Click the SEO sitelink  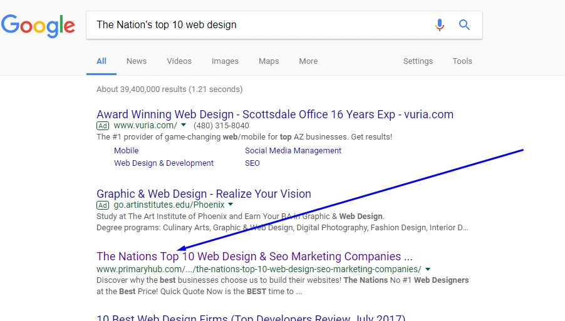tap(252, 163)
